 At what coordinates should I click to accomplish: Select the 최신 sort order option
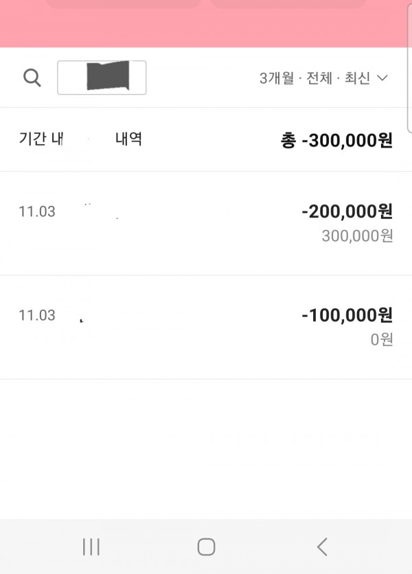click(357, 78)
